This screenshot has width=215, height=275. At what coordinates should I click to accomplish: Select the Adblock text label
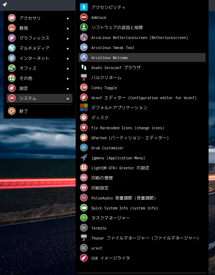[x=99, y=18]
